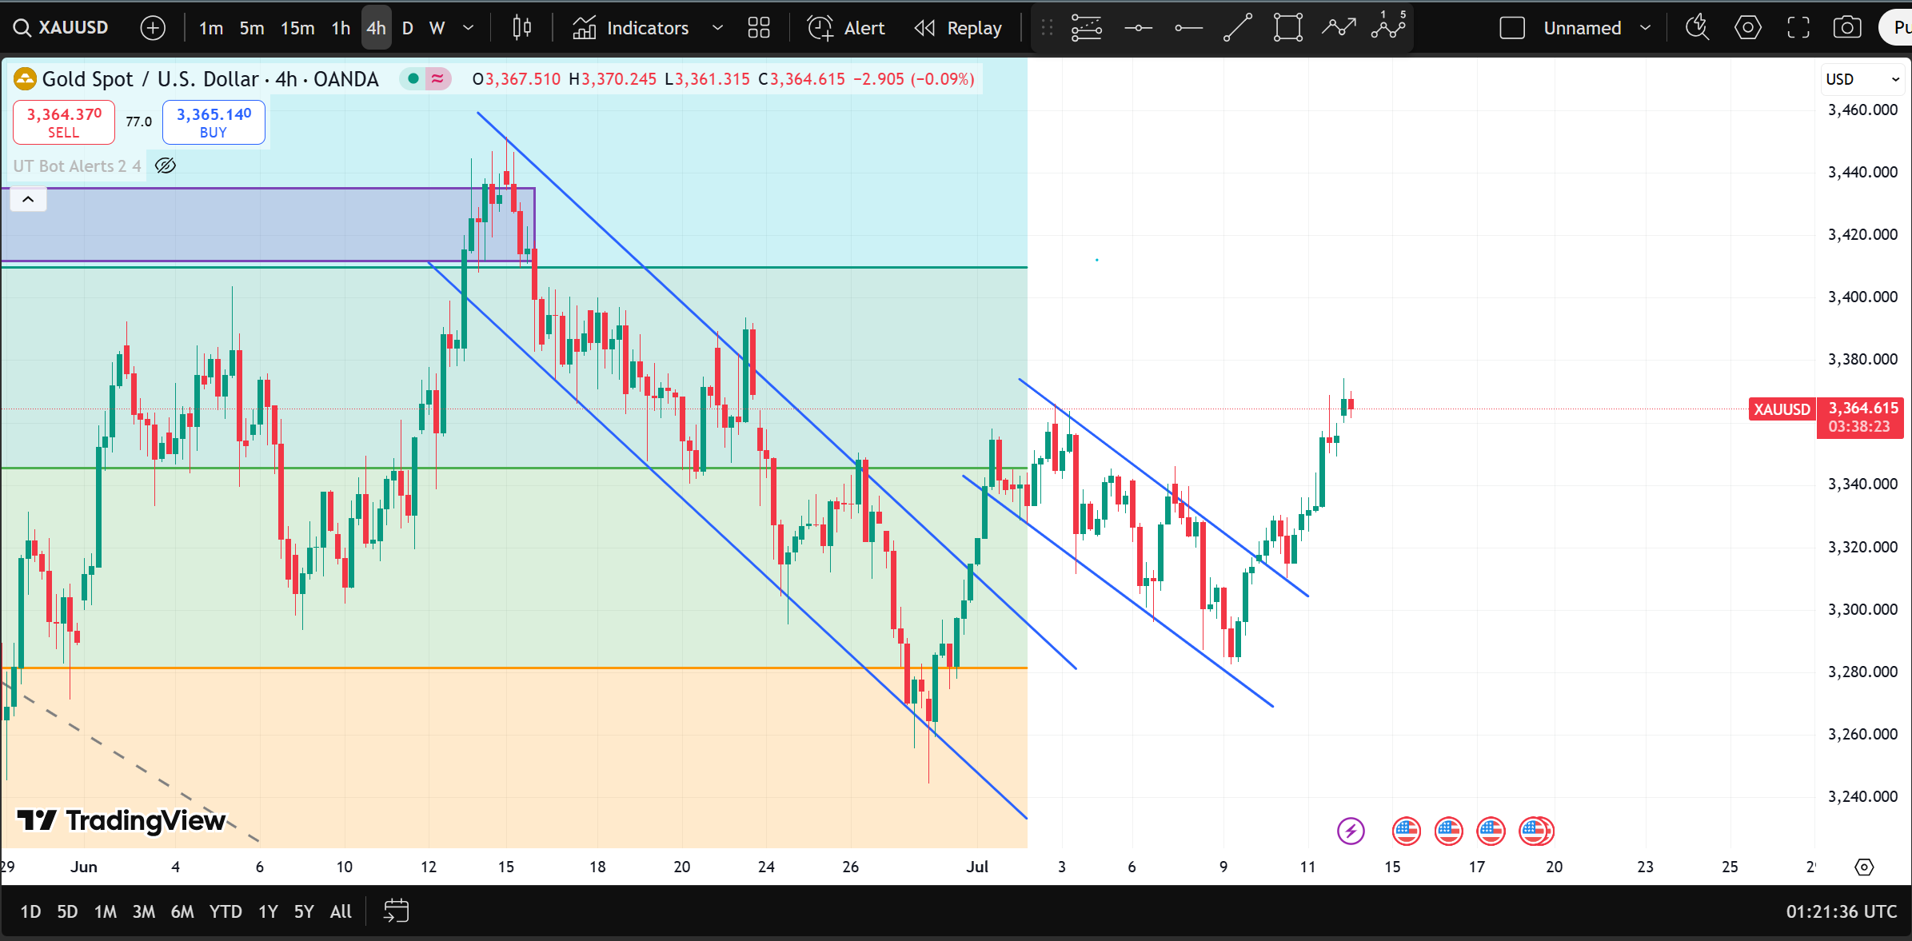Open the XAUUSD symbol search
1912x941 pixels.
tap(62, 28)
